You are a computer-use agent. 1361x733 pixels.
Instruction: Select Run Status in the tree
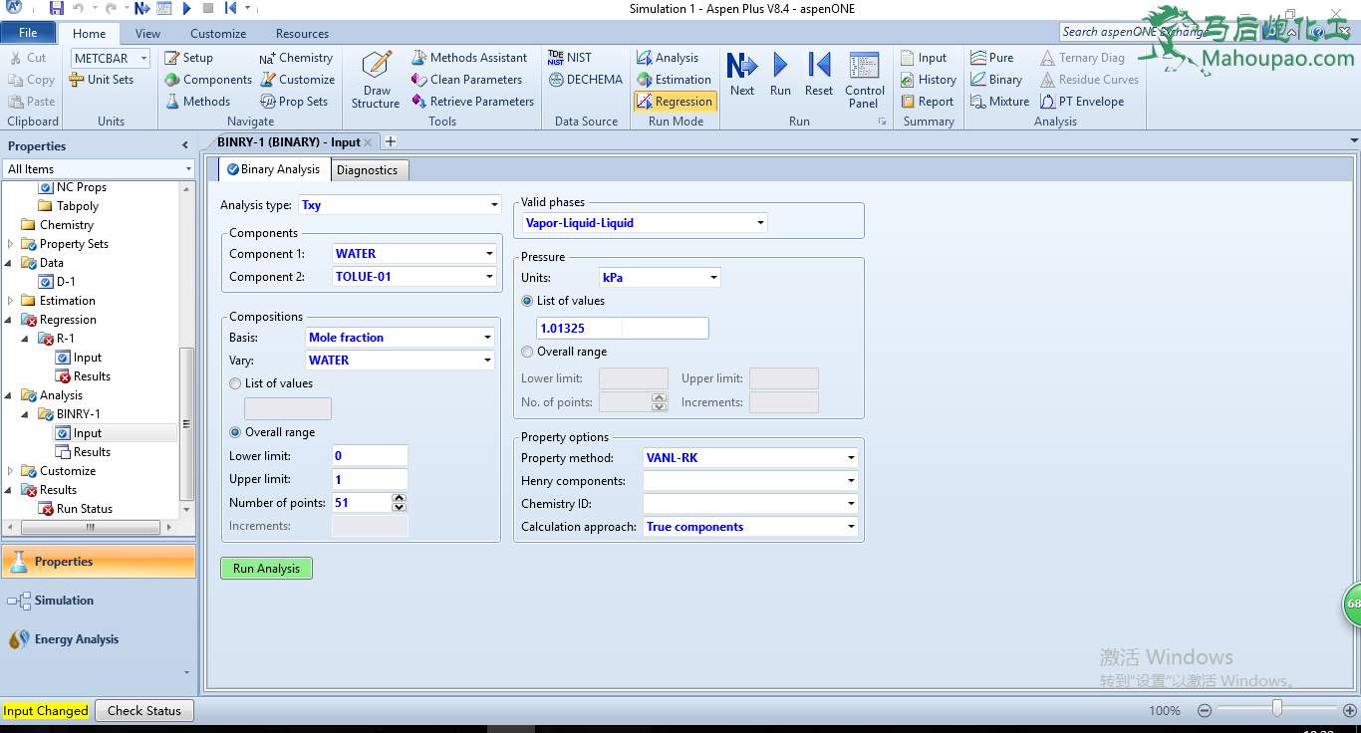click(x=84, y=509)
